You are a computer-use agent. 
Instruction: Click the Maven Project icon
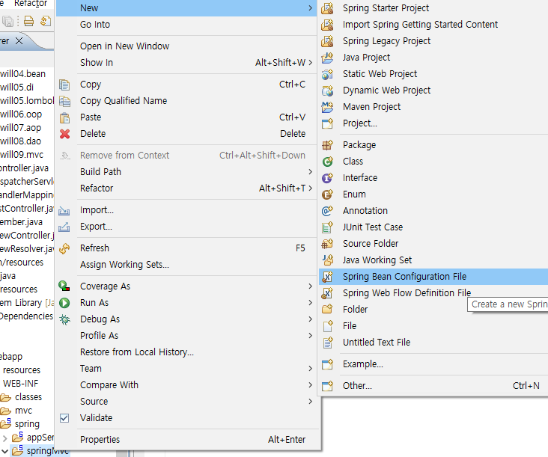pyautogui.click(x=327, y=106)
